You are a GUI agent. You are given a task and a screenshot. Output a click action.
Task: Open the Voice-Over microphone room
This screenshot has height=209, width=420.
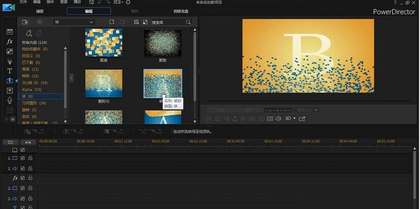(x=9, y=100)
